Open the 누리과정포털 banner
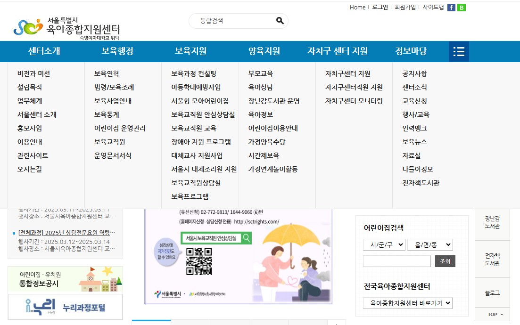Image resolution: width=520 pixels, height=325 pixels. point(65,307)
